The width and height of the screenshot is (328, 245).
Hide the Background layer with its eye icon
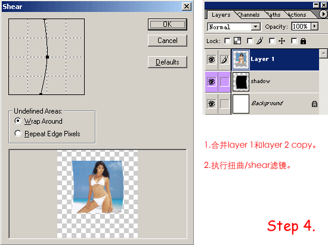click(x=211, y=104)
